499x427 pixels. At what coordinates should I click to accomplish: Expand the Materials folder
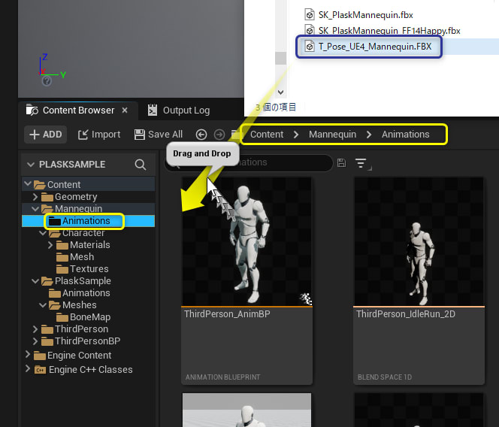point(50,245)
